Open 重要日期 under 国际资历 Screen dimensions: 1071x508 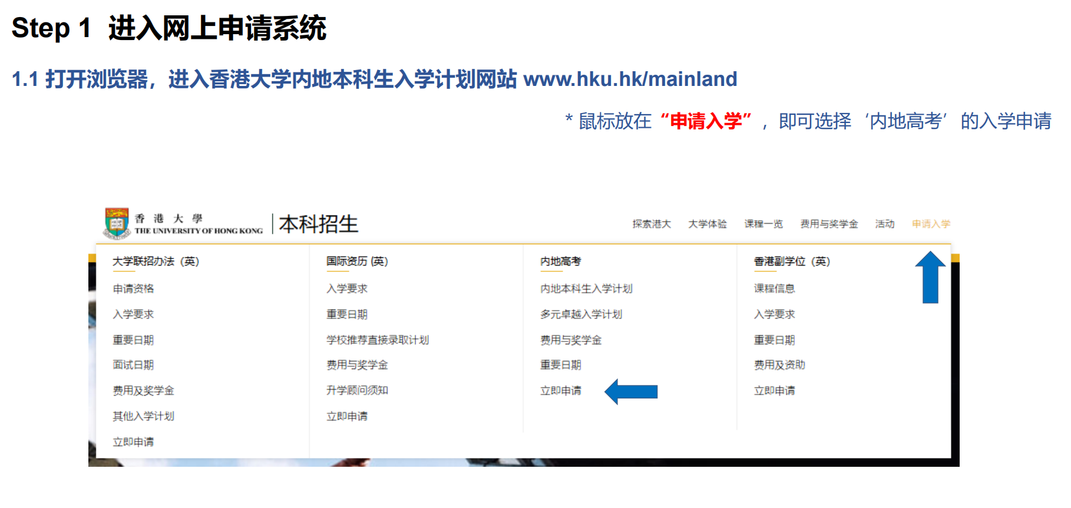[347, 314]
